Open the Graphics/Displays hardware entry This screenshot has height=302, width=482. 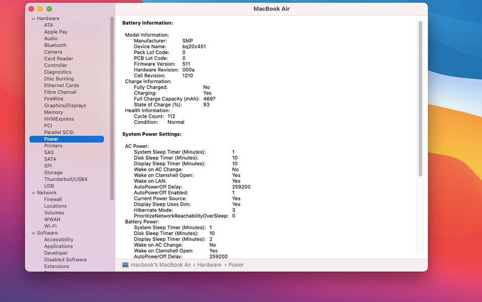coord(65,106)
